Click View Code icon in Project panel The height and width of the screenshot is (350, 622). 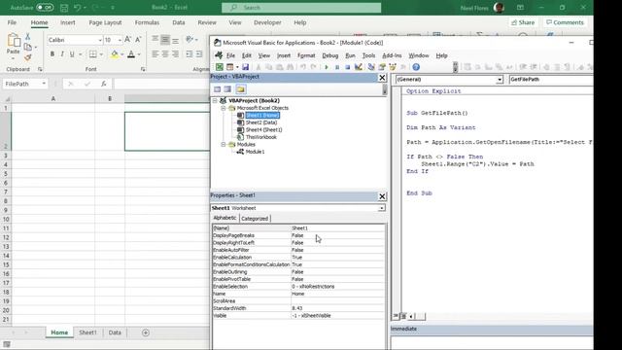217,89
